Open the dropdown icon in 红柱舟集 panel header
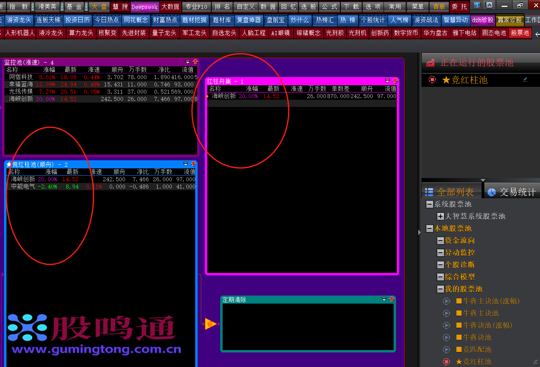The image size is (540, 367). pyautogui.click(x=388, y=81)
